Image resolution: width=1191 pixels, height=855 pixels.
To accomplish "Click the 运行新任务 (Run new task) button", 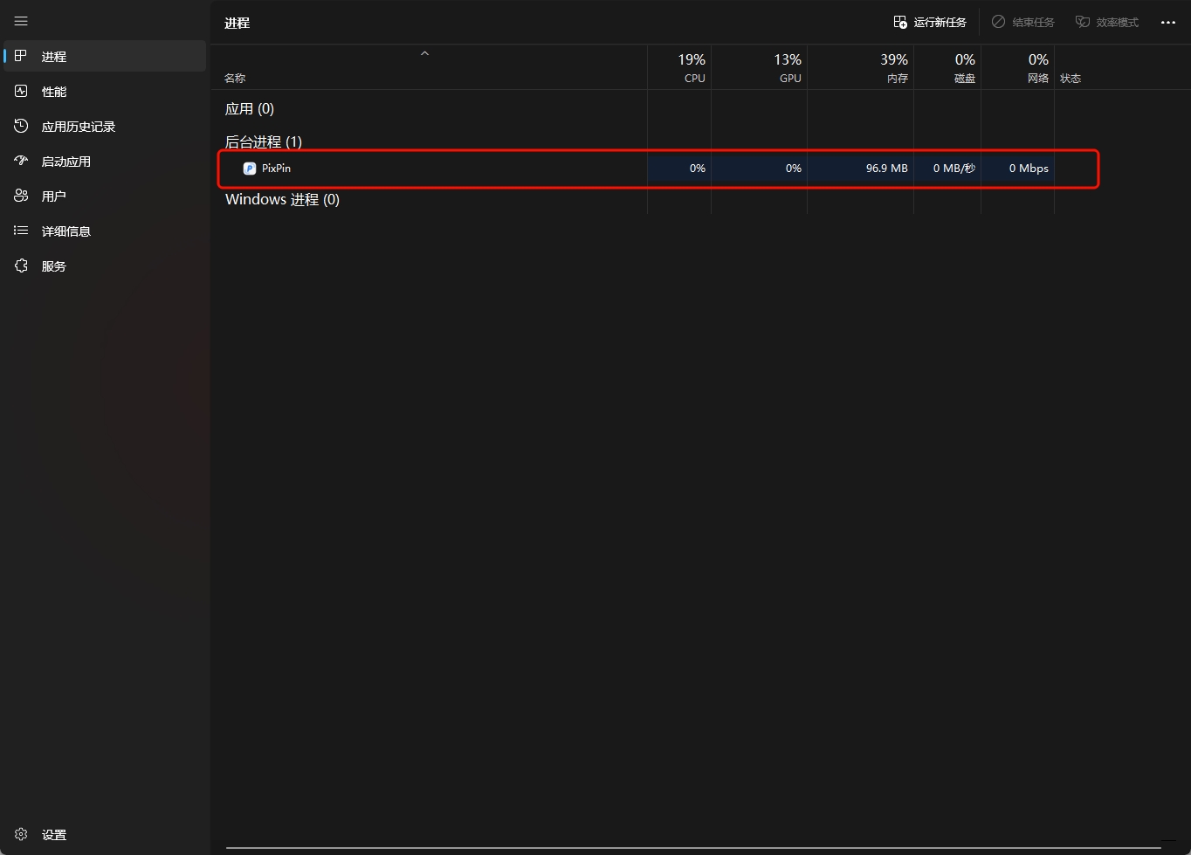I will point(930,22).
